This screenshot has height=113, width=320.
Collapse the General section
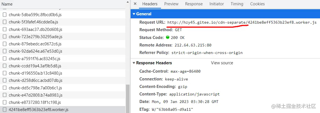(x=134, y=14)
